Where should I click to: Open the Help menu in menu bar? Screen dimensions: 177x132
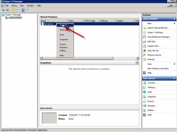point(39,6)
